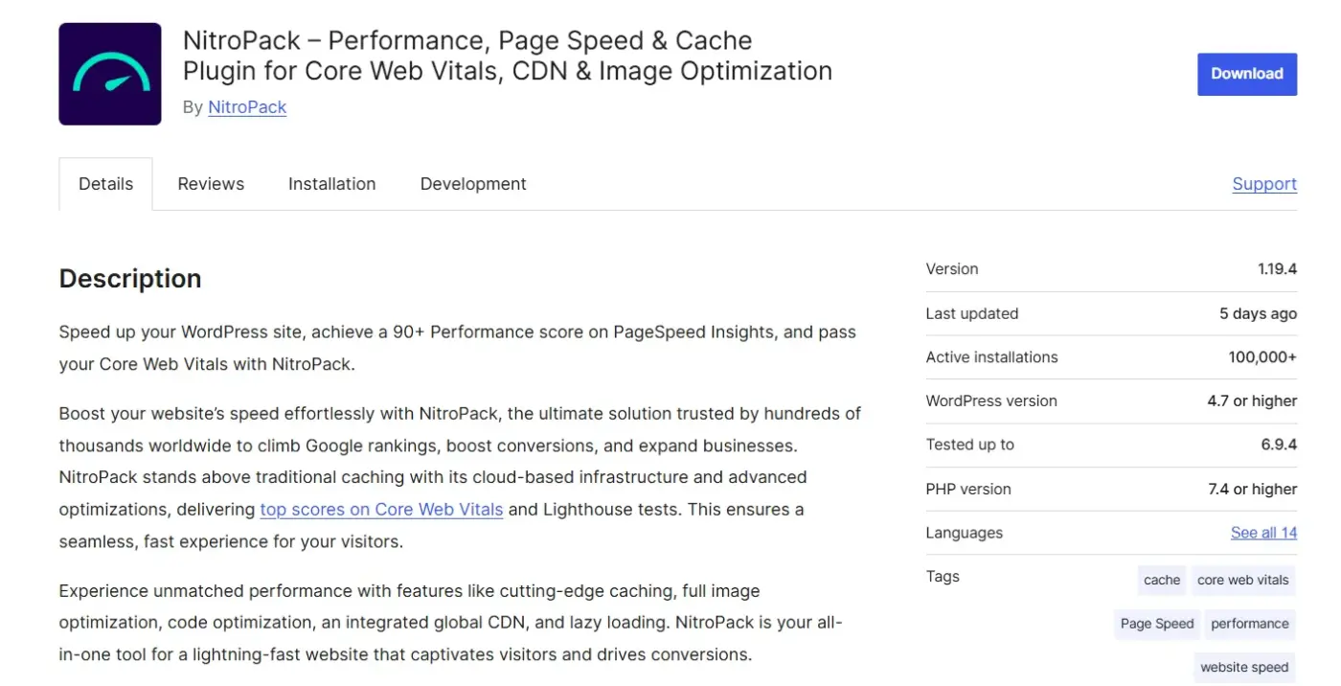Open the NitroPack author link
This screenshot has height=686, width=1341.
tap(247, 107)
